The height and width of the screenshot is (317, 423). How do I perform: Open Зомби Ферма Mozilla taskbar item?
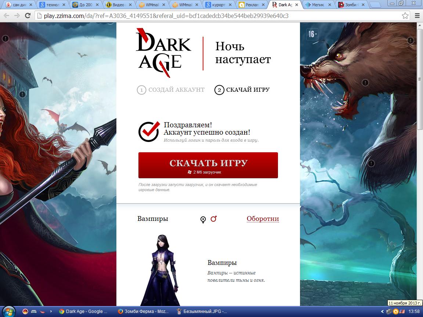[x=144, y=311]
